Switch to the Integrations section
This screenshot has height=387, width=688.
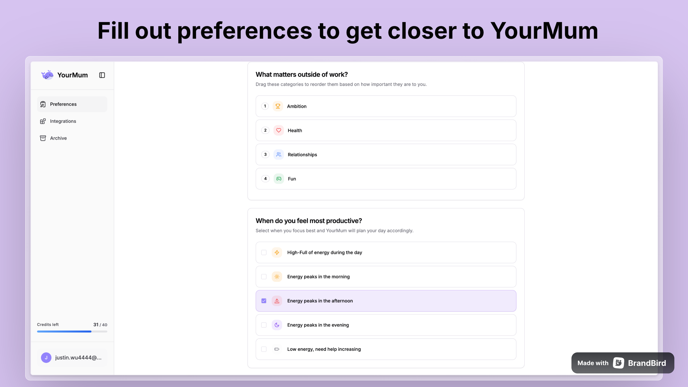pyautogui.click(x=63, y=121)
